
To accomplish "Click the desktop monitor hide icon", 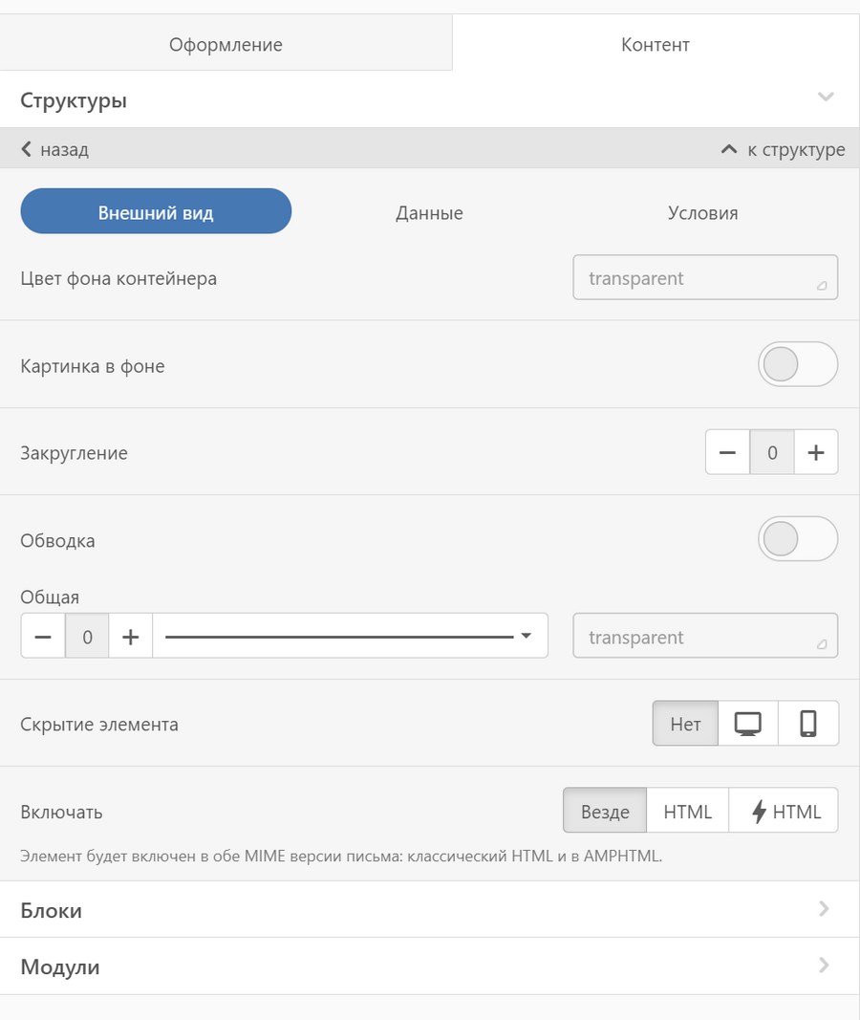I will coord(747,724).
